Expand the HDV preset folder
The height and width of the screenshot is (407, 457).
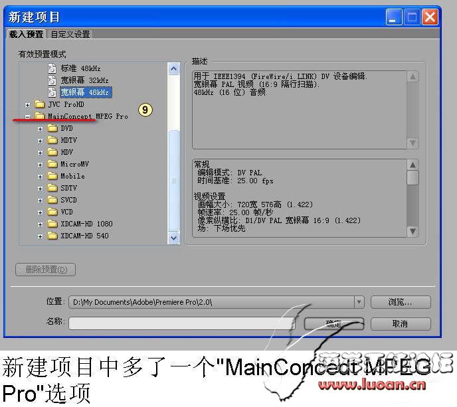[41, 153]
